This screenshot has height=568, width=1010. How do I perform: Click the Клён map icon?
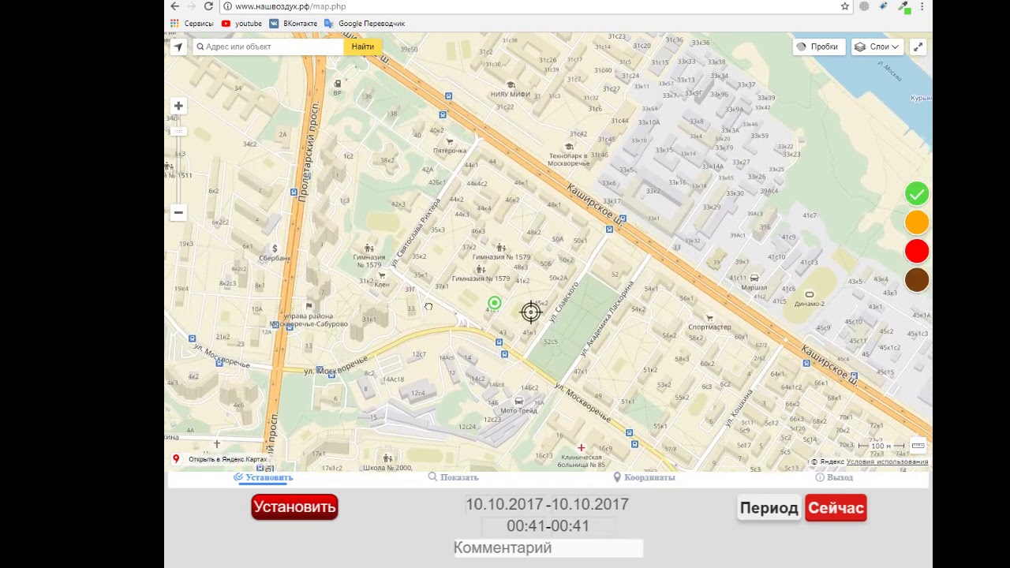pos(382,275)
